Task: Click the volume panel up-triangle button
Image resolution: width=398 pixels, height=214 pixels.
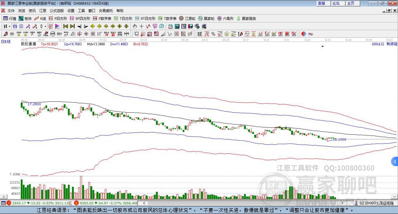Action: pos(3,197)
